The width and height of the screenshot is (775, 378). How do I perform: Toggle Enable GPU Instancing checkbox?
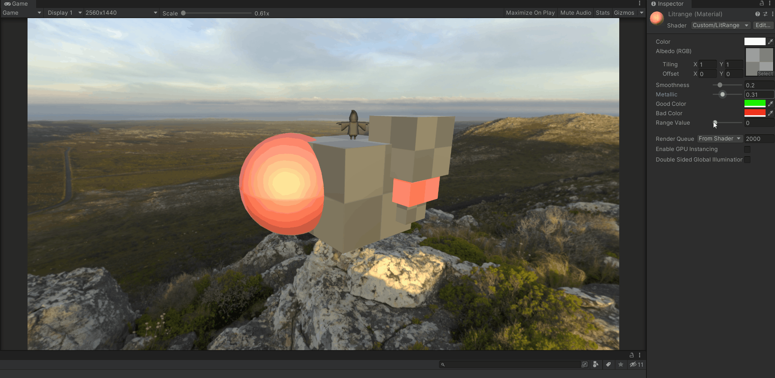click(747, 149)
